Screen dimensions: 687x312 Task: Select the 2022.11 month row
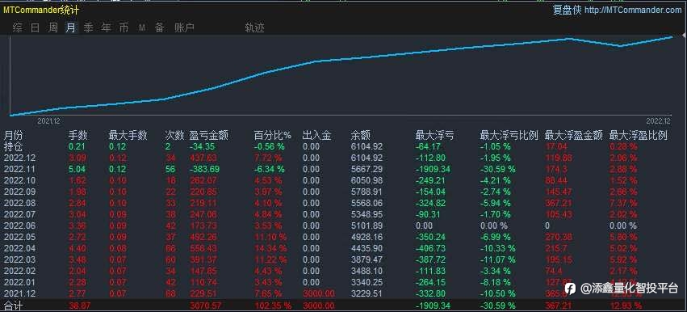pyautogui.click(x=344, y=169)
